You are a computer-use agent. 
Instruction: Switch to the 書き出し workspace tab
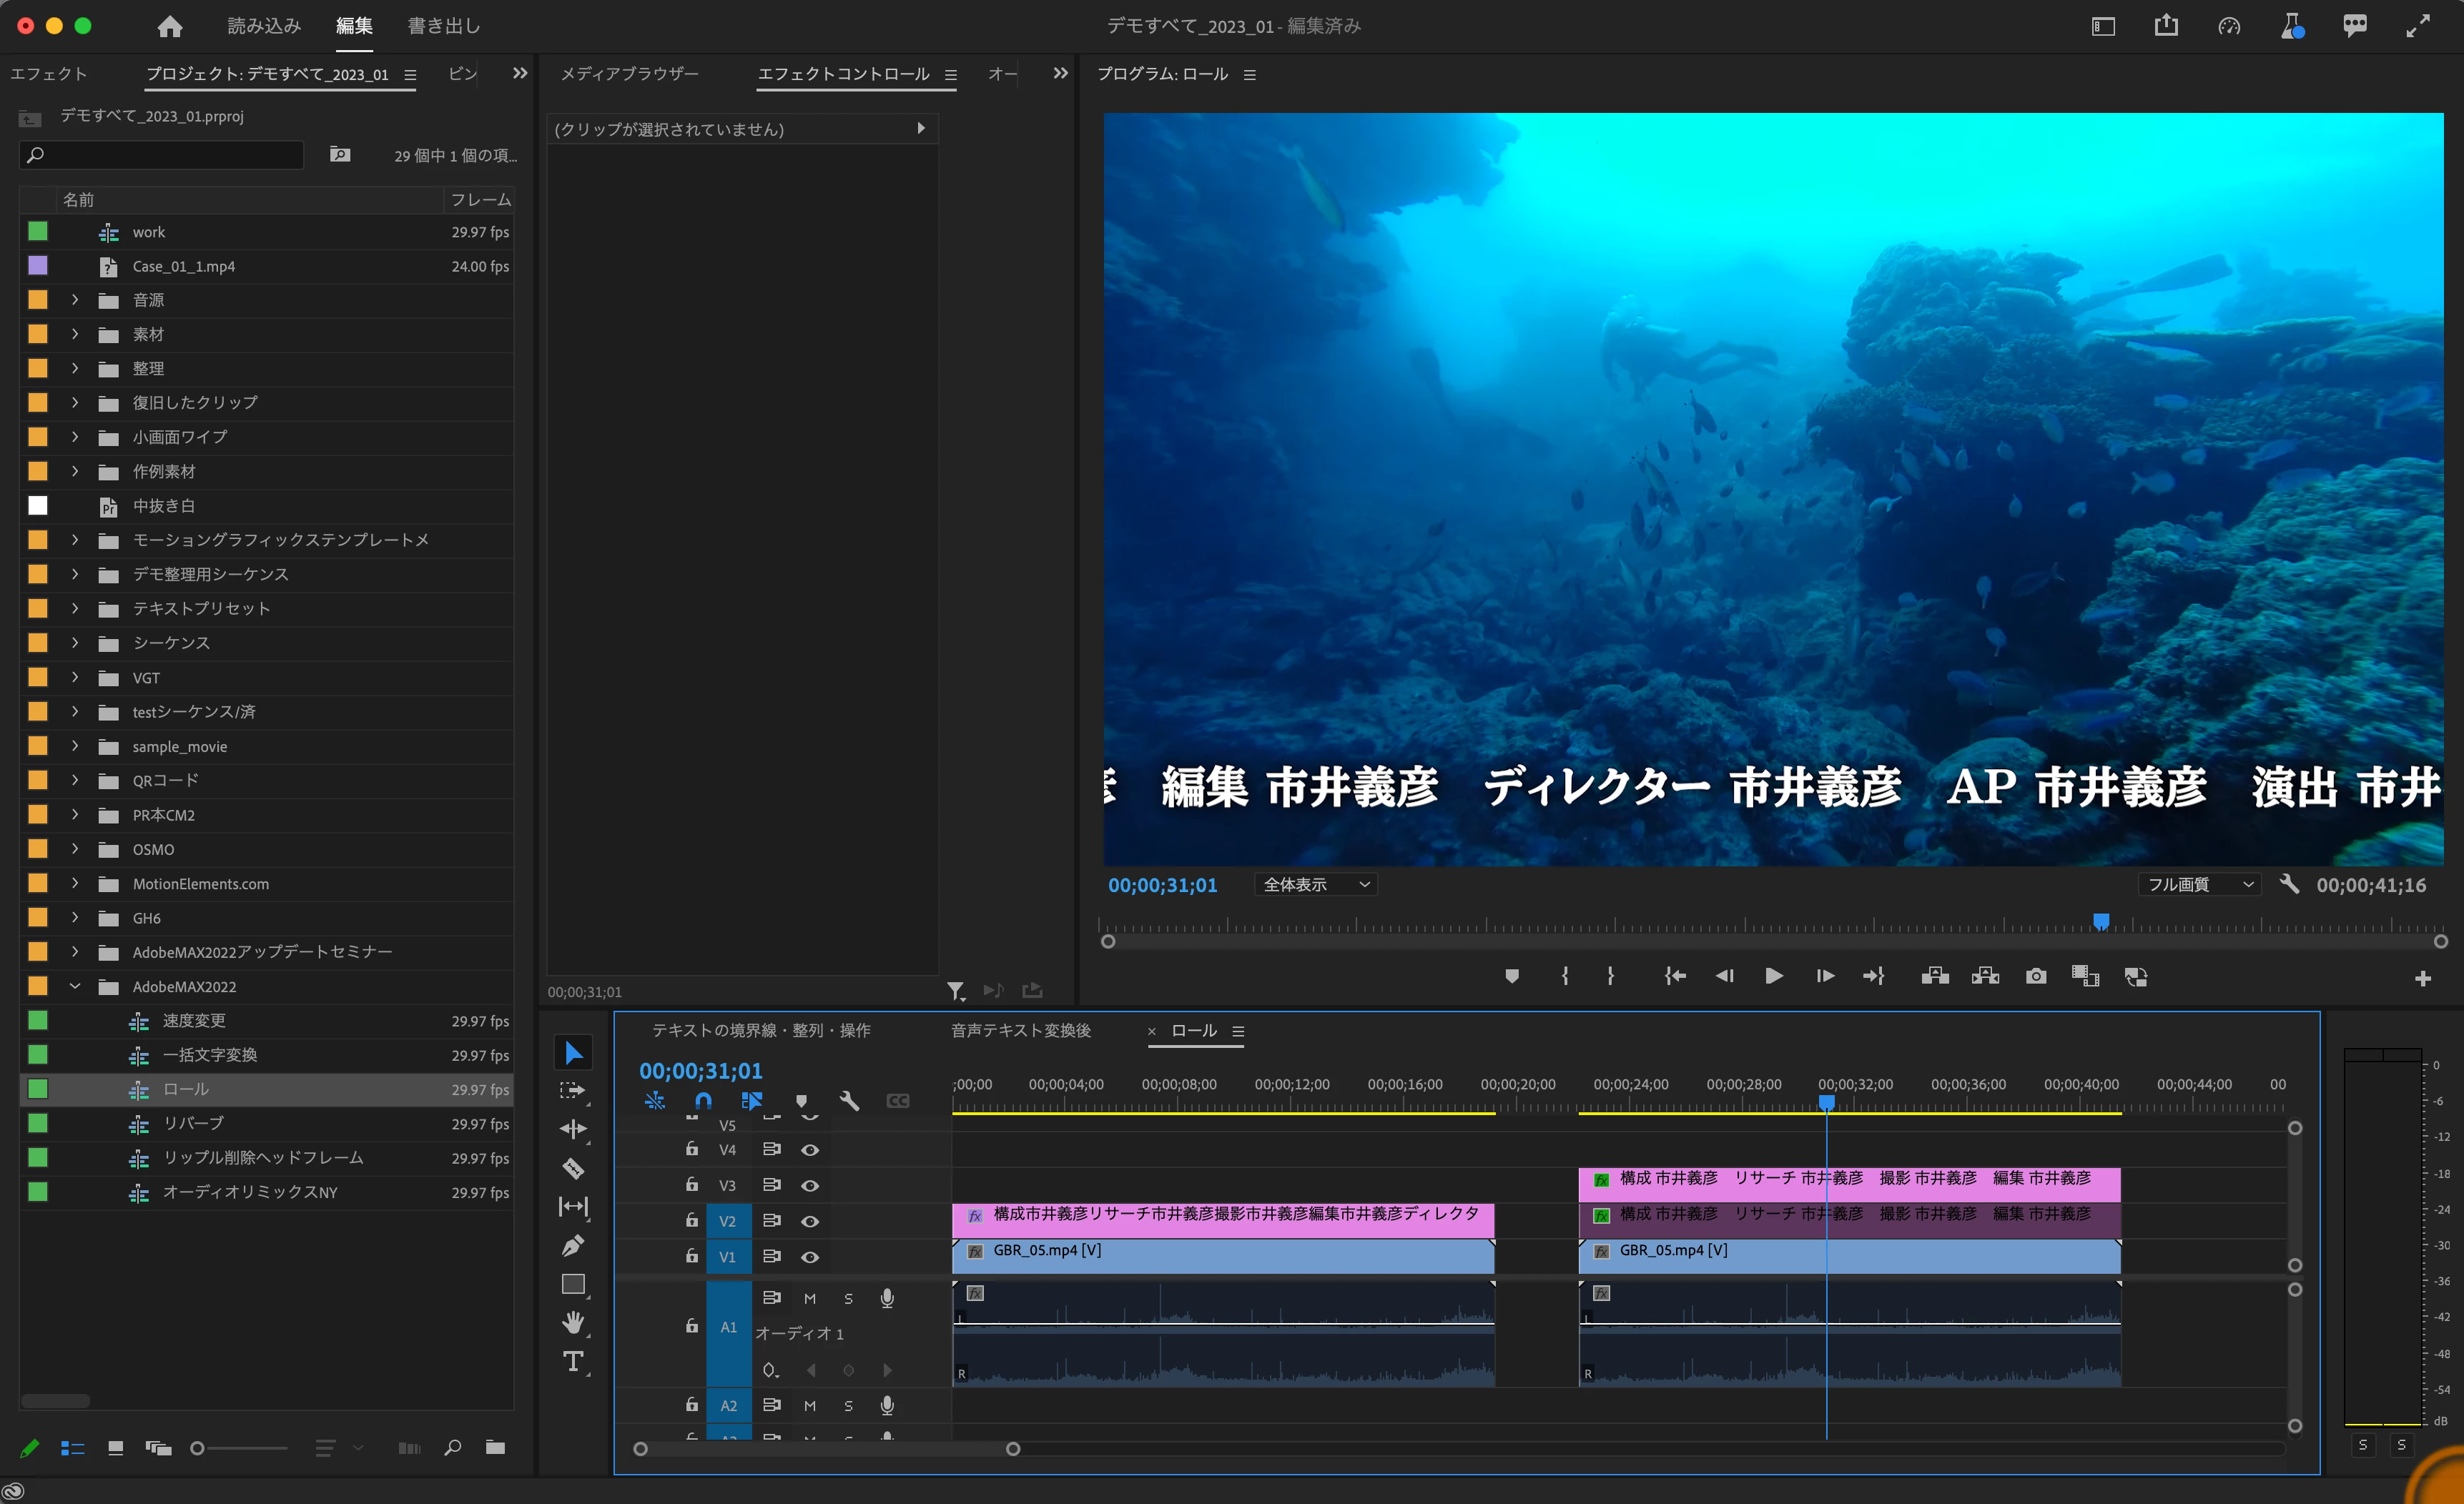(443, 26)
